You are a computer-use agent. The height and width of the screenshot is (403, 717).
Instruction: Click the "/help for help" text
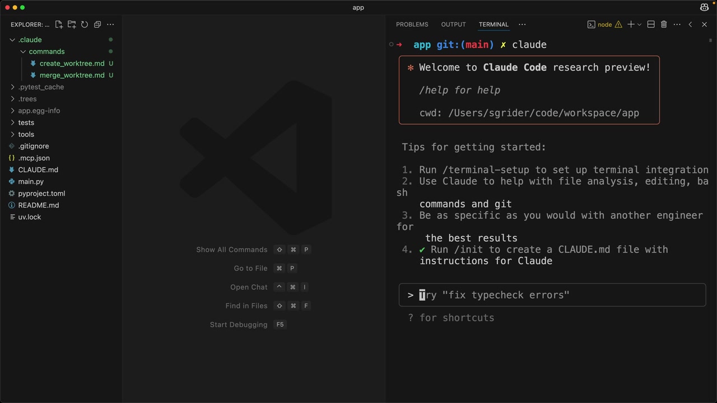click(460, 90)
